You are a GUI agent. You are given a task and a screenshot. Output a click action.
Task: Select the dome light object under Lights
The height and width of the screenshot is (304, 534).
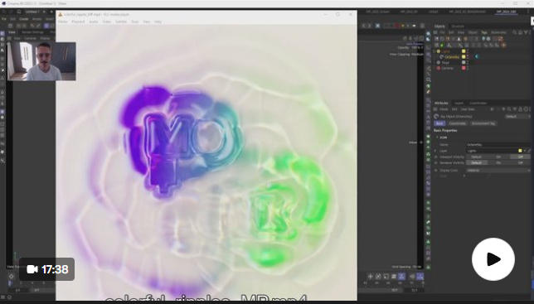coord(452,57)
